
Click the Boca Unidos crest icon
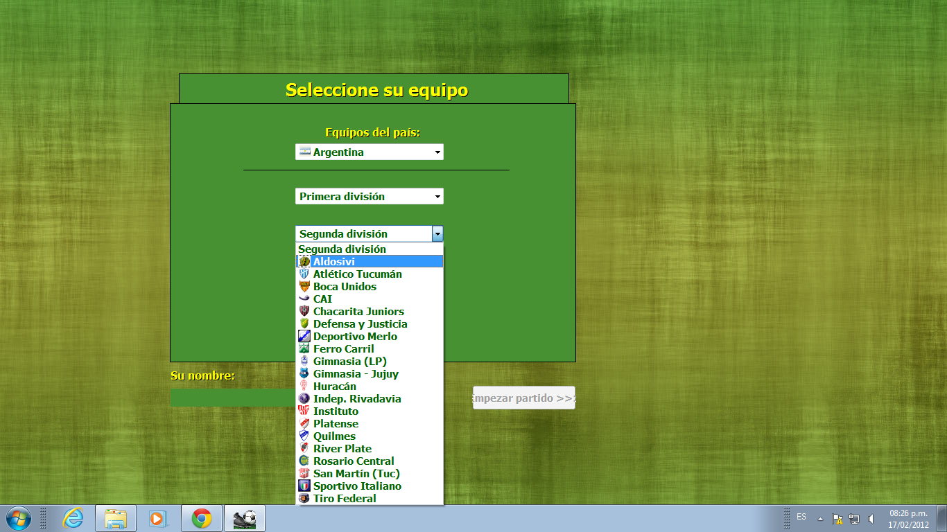pos(304,287)
